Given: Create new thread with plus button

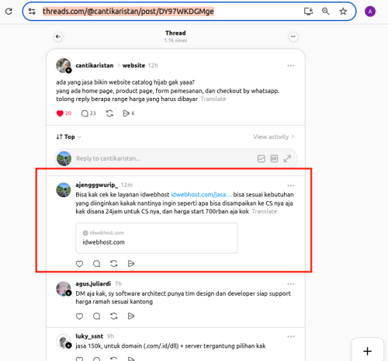Looking at the screenshot, I should 367,351.
